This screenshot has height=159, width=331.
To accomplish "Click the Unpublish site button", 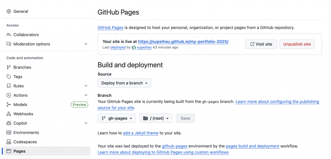I will tap(297, 44).
